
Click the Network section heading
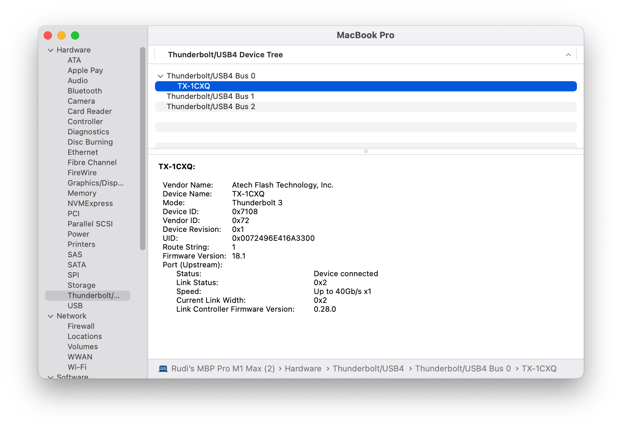click(72, 316)
